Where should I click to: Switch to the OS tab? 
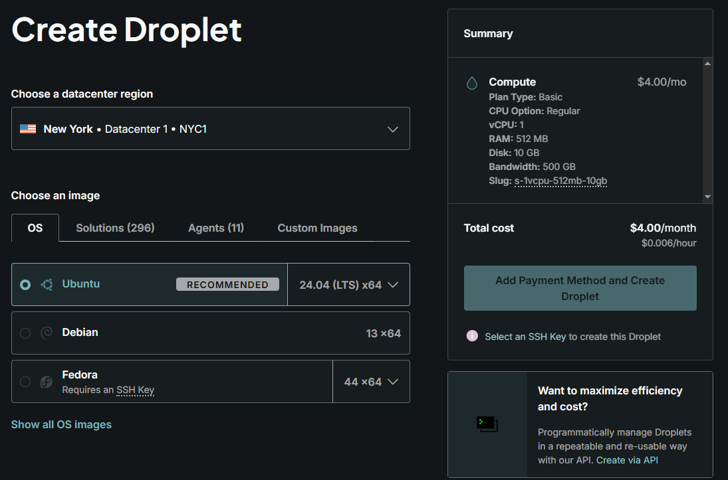(35, 228)
